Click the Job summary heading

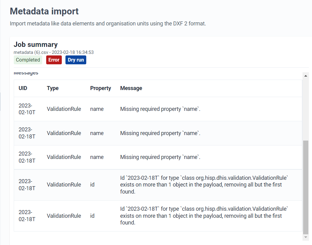pos(35,44)
